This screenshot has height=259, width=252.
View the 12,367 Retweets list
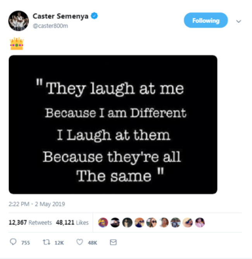point(30,222)
